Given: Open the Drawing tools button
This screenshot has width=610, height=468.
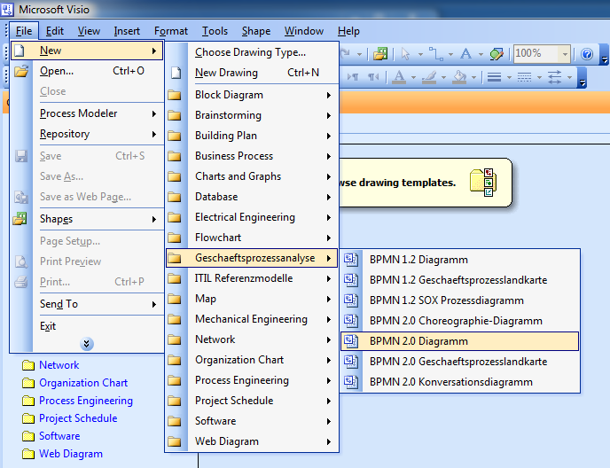Looking at the screenshot, I should 497,54.
